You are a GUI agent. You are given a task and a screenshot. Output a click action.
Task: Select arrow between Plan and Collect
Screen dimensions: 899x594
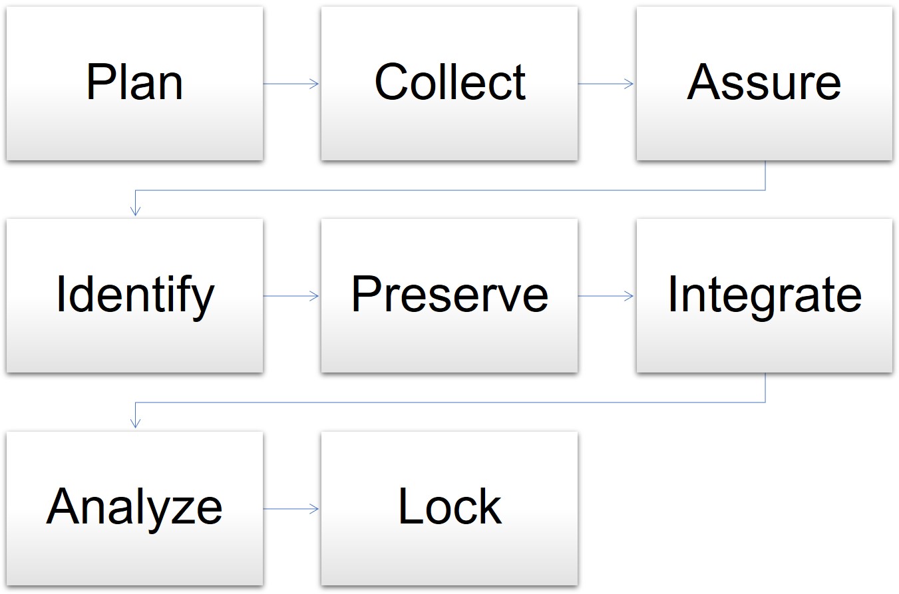(x=291, y=84)
